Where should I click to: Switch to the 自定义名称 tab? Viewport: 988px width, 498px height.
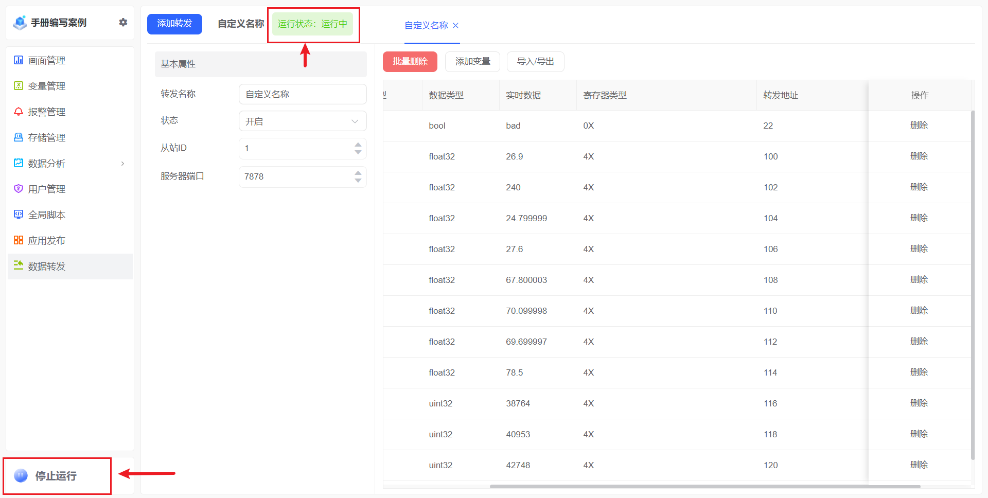pos(426,25)
